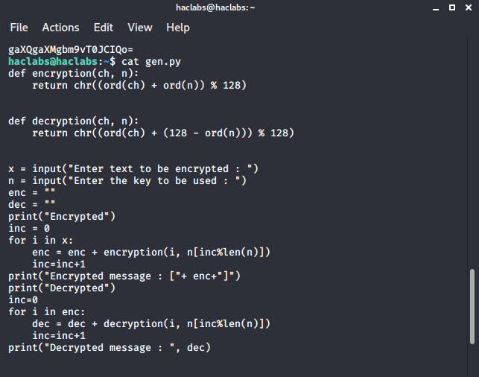Click the base64 string gaXQgaXMgbm9vT0JCIQo=

(71, 50)
